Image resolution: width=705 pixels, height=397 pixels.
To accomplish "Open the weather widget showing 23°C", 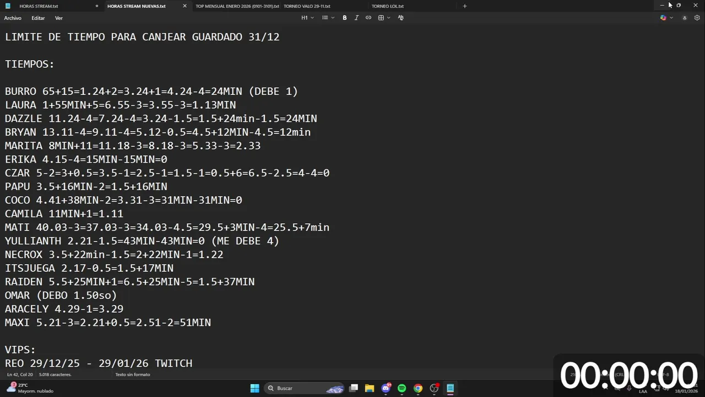I will [x=31, y=388].
